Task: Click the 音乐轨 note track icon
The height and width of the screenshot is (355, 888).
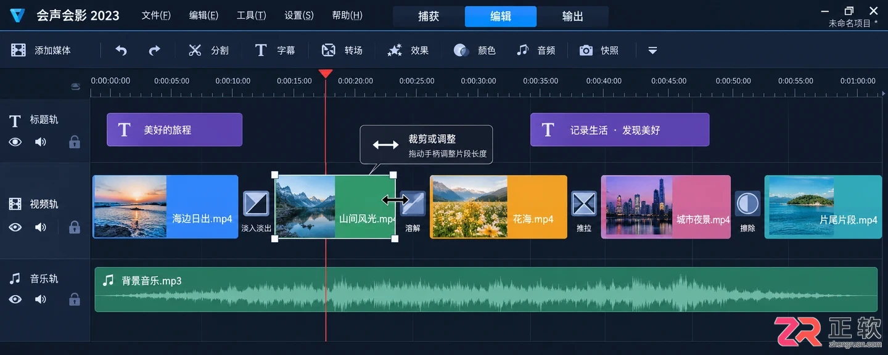Action: click(x=15, y=279)
